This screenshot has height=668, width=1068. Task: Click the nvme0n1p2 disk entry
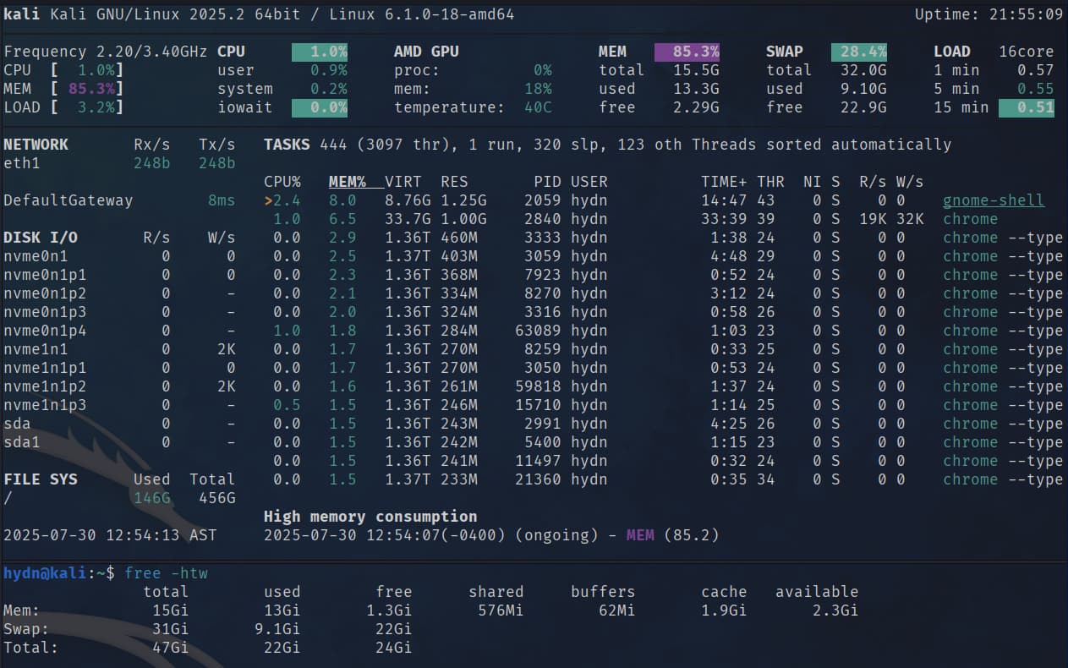pyautogui.click(x=45, y=293)
